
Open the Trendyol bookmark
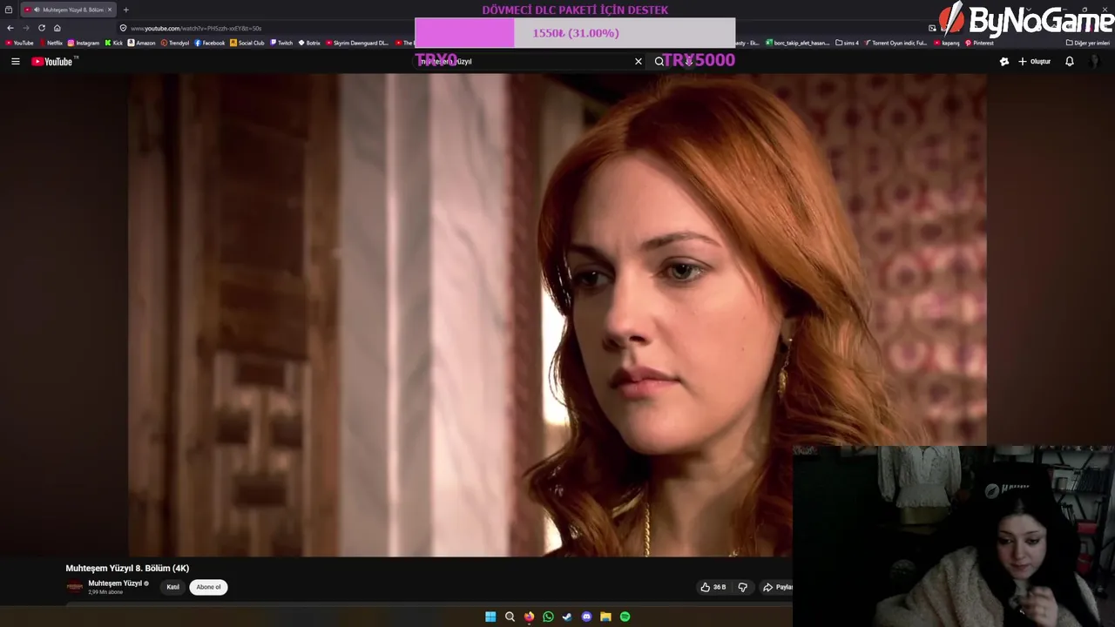(x=175, y=43)
